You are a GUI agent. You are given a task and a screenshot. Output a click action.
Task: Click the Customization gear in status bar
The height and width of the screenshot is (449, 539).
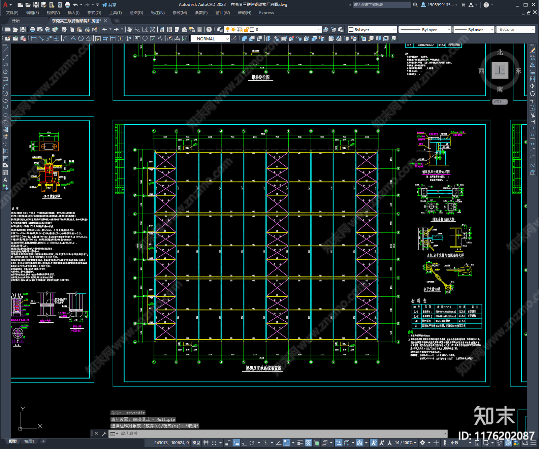tap(422, 443)
